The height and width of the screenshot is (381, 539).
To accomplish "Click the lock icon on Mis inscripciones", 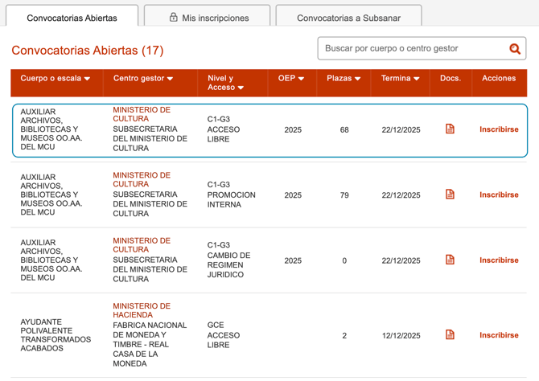I will tap(173, 17).
